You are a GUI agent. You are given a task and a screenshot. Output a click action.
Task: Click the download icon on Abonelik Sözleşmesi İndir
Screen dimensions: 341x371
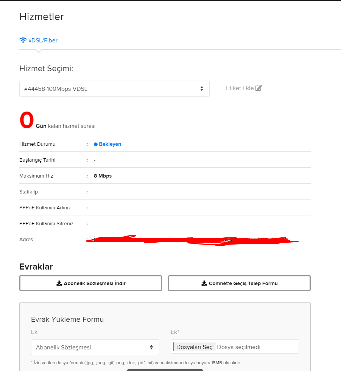tap(59, 283)
